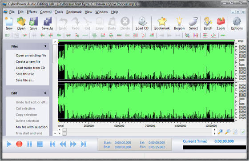Viewport: 249px width, 161px height.
Task: Open the ID3 tag editor icon
Action: (x=7, y=35)
